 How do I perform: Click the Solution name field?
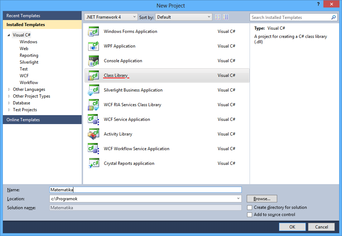(x=145, y=208)
